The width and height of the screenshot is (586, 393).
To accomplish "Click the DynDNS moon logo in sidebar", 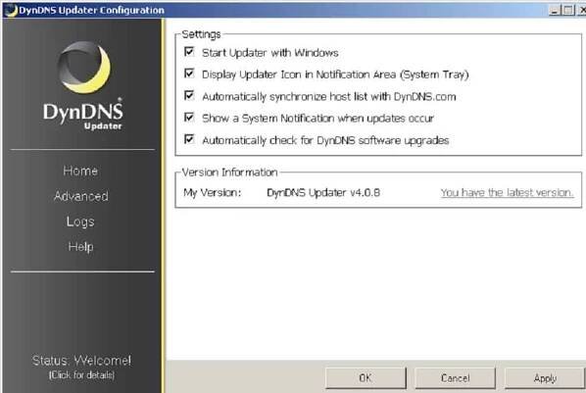I will tap(84, 68).
